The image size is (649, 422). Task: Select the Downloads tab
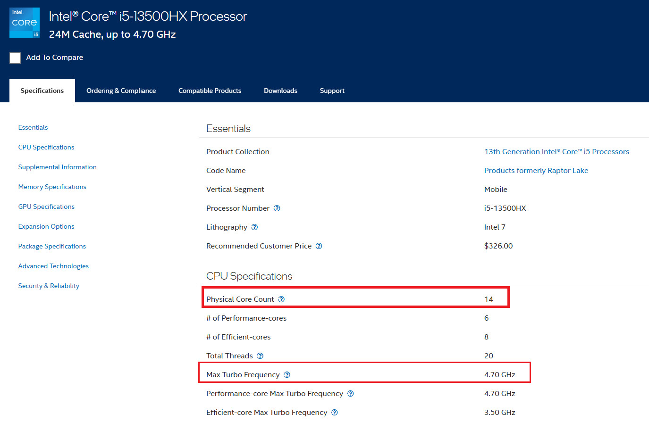tap(280, 91)
